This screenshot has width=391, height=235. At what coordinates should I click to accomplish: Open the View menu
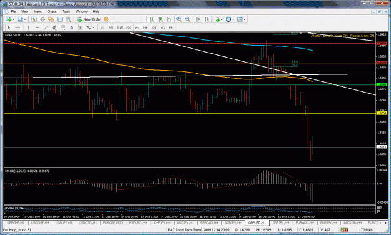[24, 11]
